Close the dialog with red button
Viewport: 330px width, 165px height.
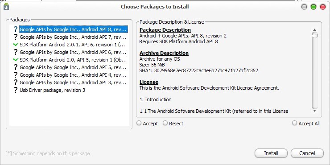pos(323,7)
